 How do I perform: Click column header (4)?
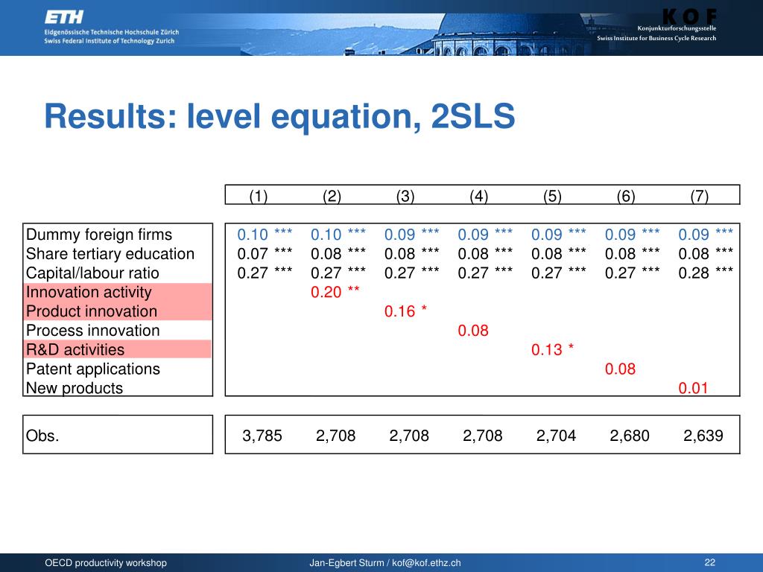point(479,196)
